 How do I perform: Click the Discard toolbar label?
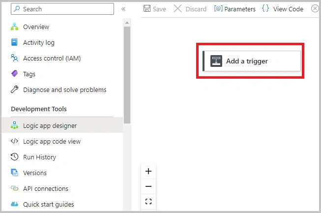click(x=196, y=9)
